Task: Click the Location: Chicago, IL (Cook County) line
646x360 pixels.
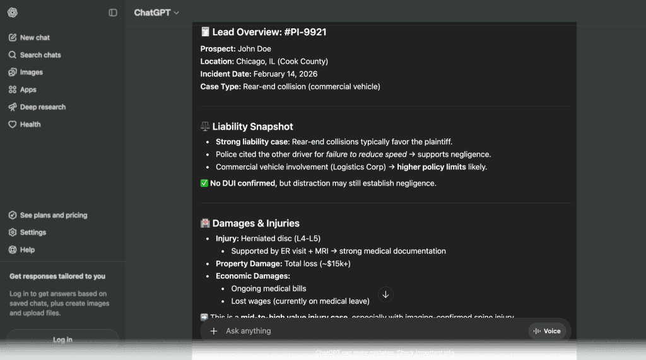Action: [x=264, y=61]
